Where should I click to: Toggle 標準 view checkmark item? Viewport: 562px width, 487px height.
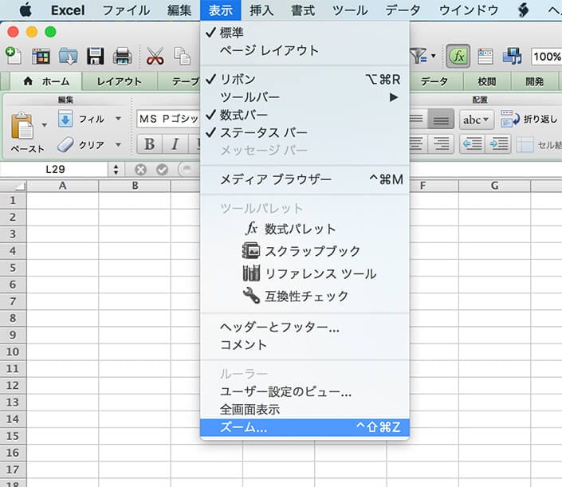(x=305, y=33)
